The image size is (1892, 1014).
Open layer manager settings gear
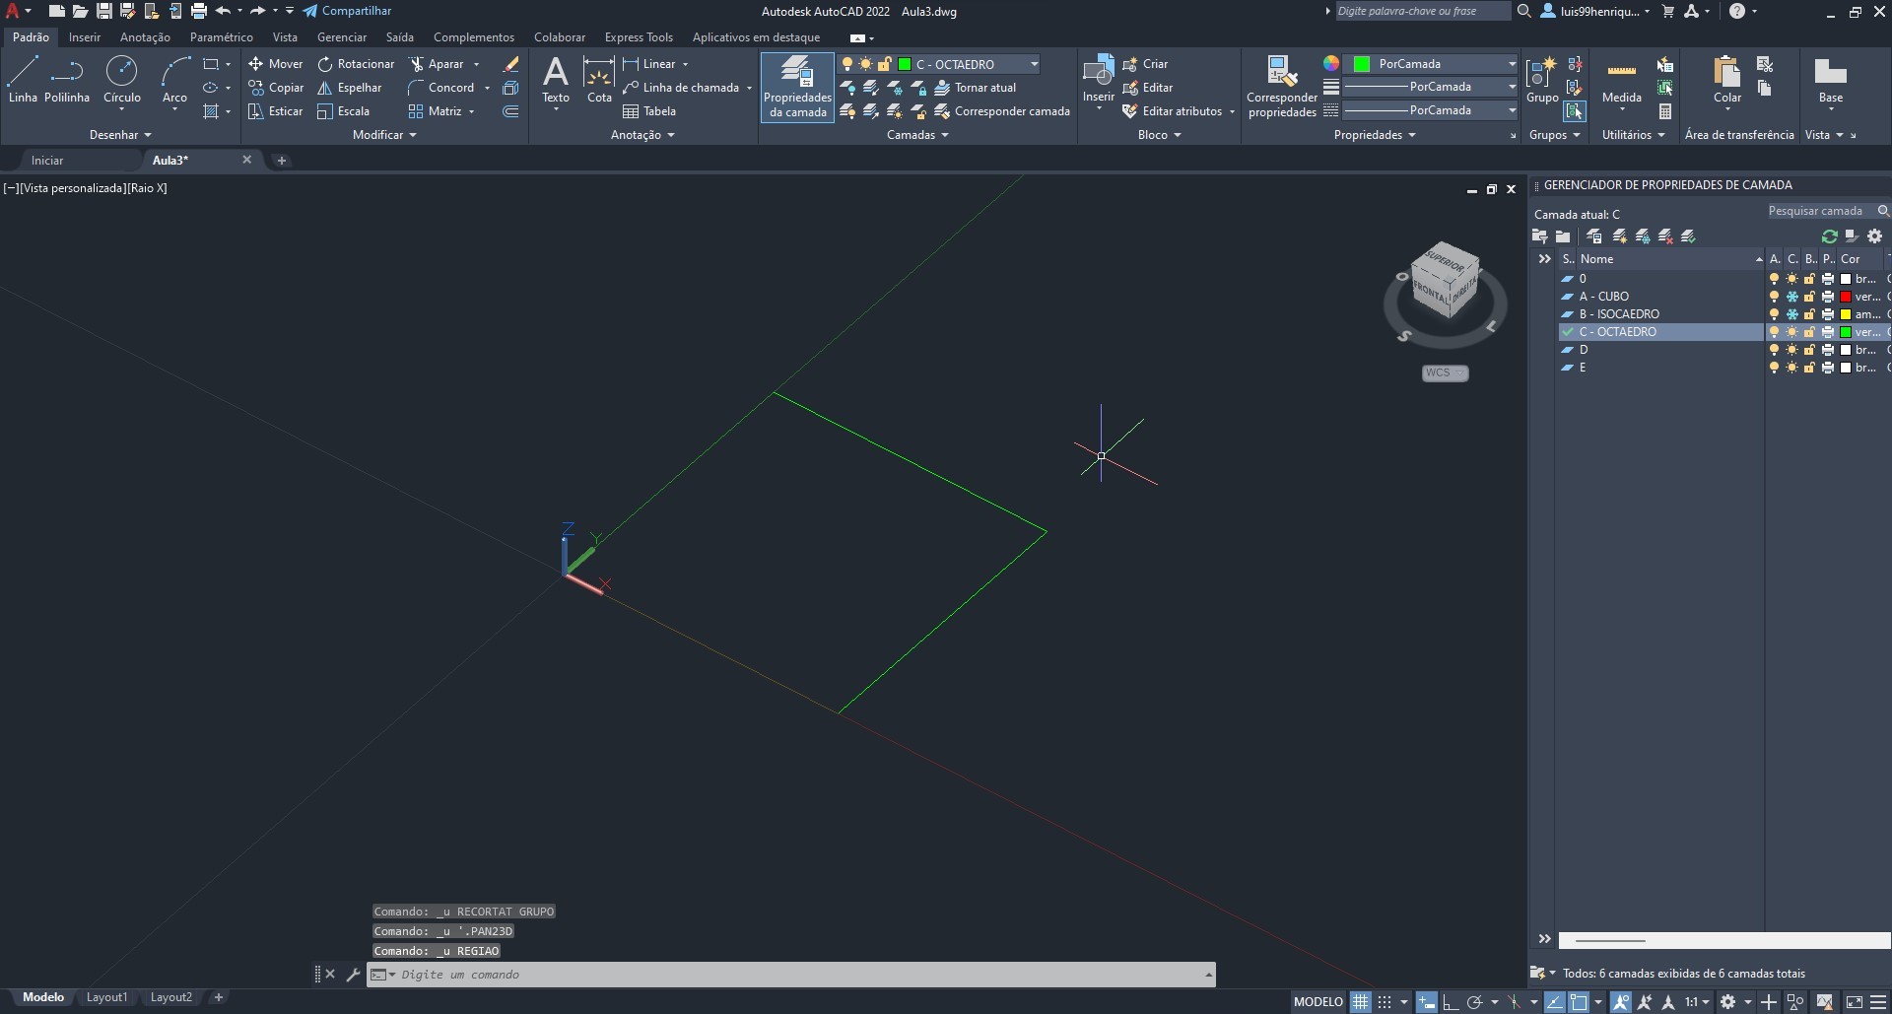point(1874,236)
